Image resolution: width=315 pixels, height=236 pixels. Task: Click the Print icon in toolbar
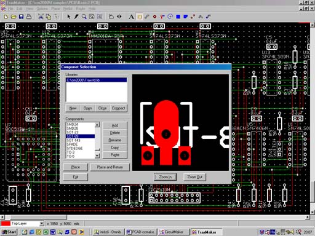[29, 17]
